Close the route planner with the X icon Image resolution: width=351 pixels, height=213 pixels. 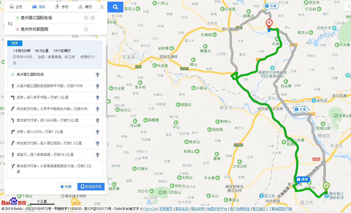point(102,7)
